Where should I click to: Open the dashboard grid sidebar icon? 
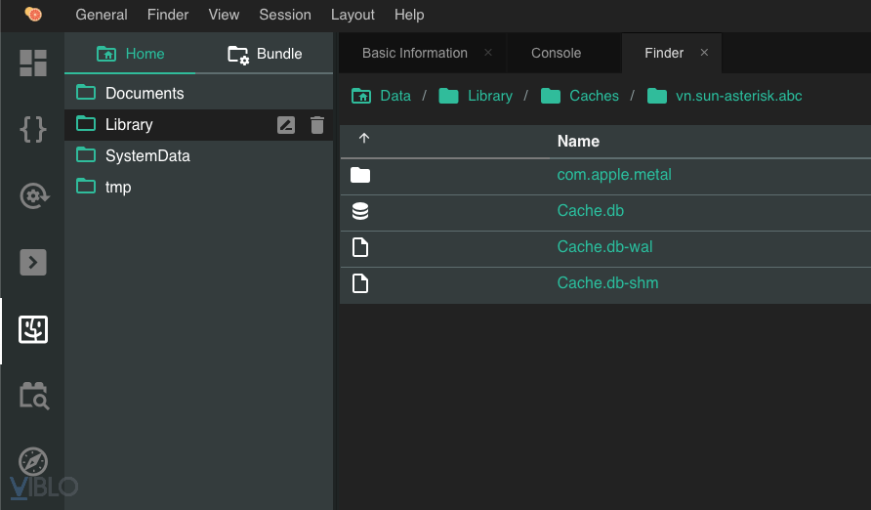[x=33, y=63]
